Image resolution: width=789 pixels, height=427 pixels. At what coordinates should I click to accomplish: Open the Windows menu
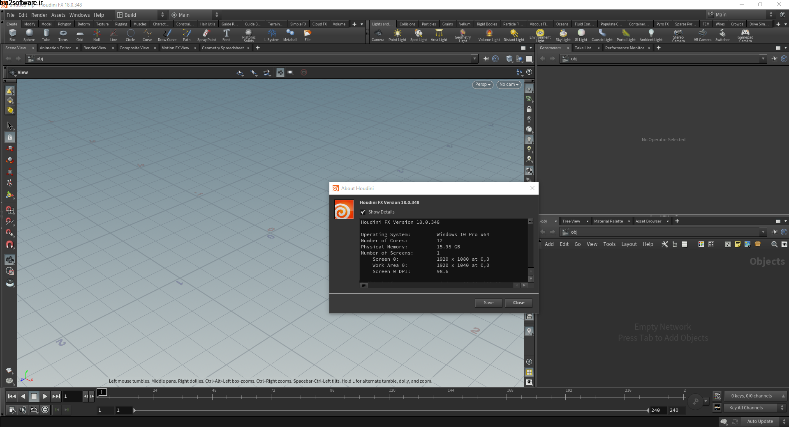point(79,15)
